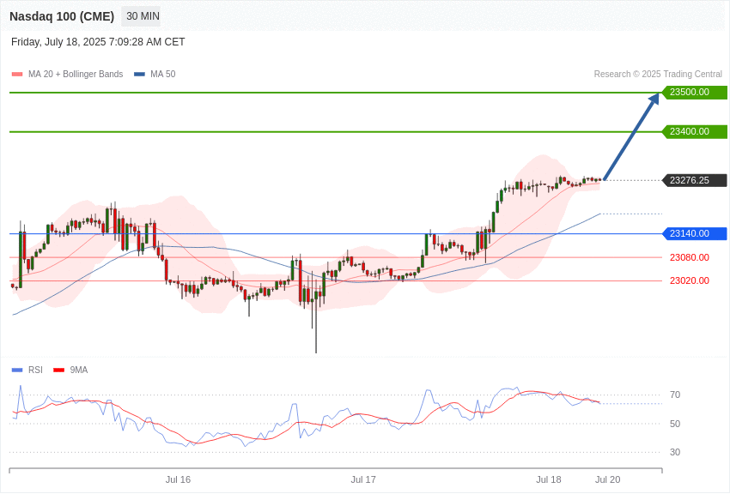
Task: Click the RSI legend swatch
Action: point(17,370)
